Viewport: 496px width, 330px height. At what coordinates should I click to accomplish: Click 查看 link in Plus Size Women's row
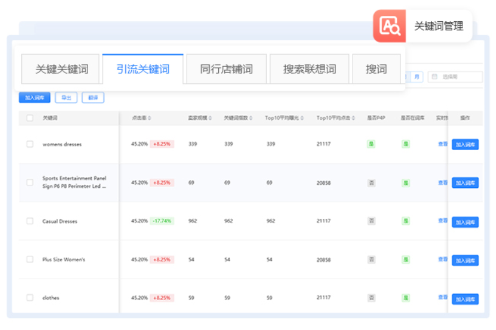(443, 260)
